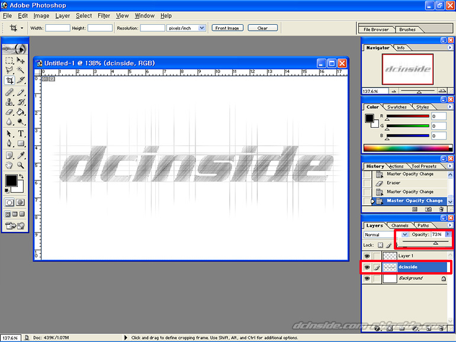Select the Magic Wand tool
456x342 pixels.
tap(20, 70)
